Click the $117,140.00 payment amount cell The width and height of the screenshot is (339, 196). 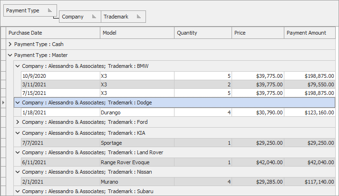coord(309,182)
